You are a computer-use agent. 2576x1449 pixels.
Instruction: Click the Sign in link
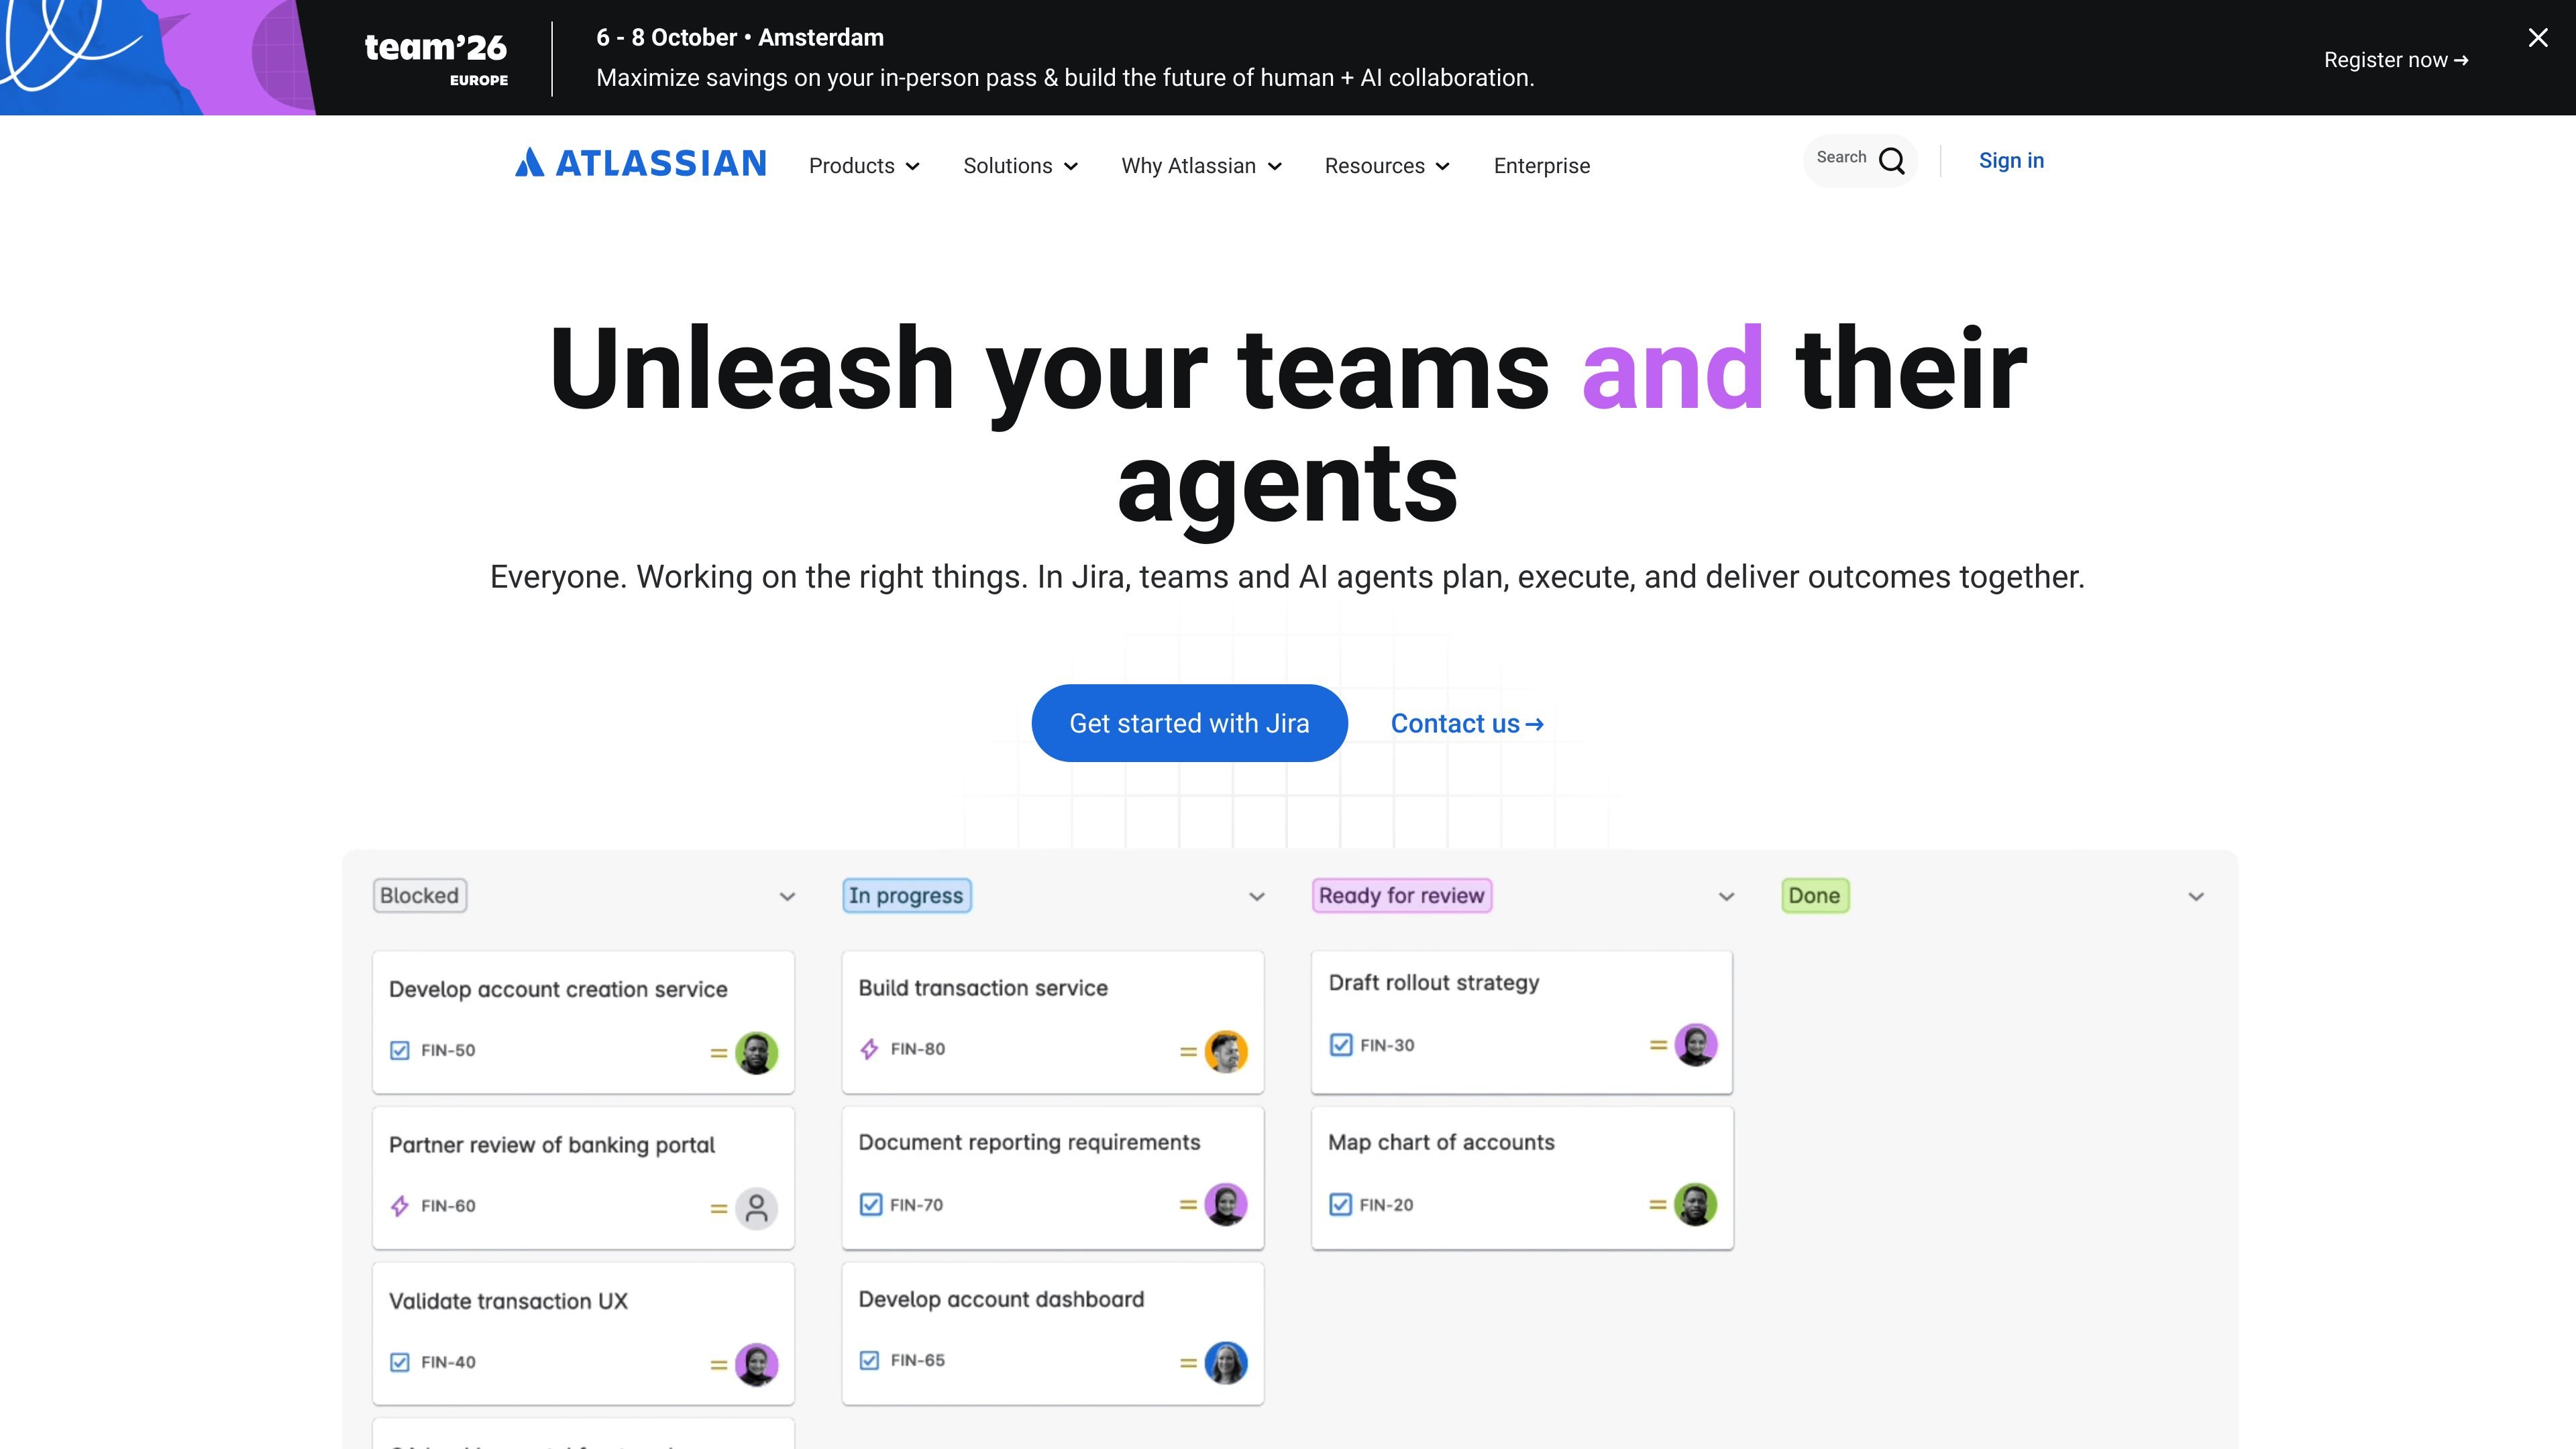[2011, 161]
